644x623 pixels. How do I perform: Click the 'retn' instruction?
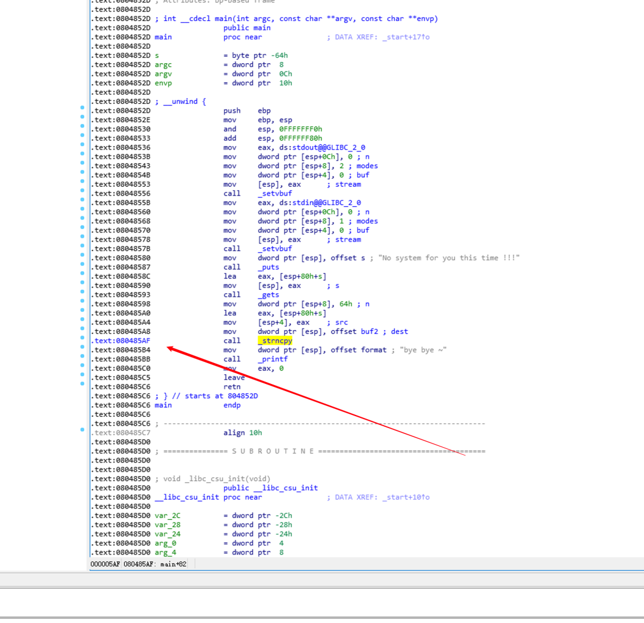coord(232,386)
